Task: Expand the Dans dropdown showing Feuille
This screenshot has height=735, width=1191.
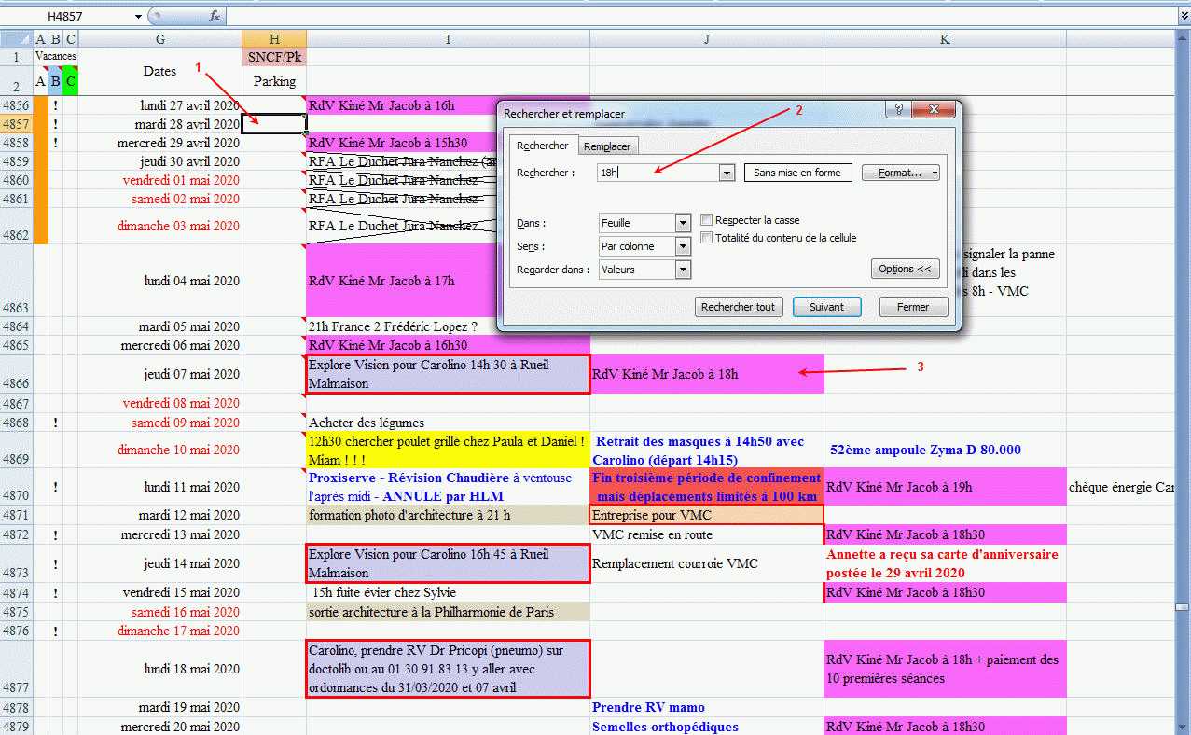Action: (x=683, y=223)
